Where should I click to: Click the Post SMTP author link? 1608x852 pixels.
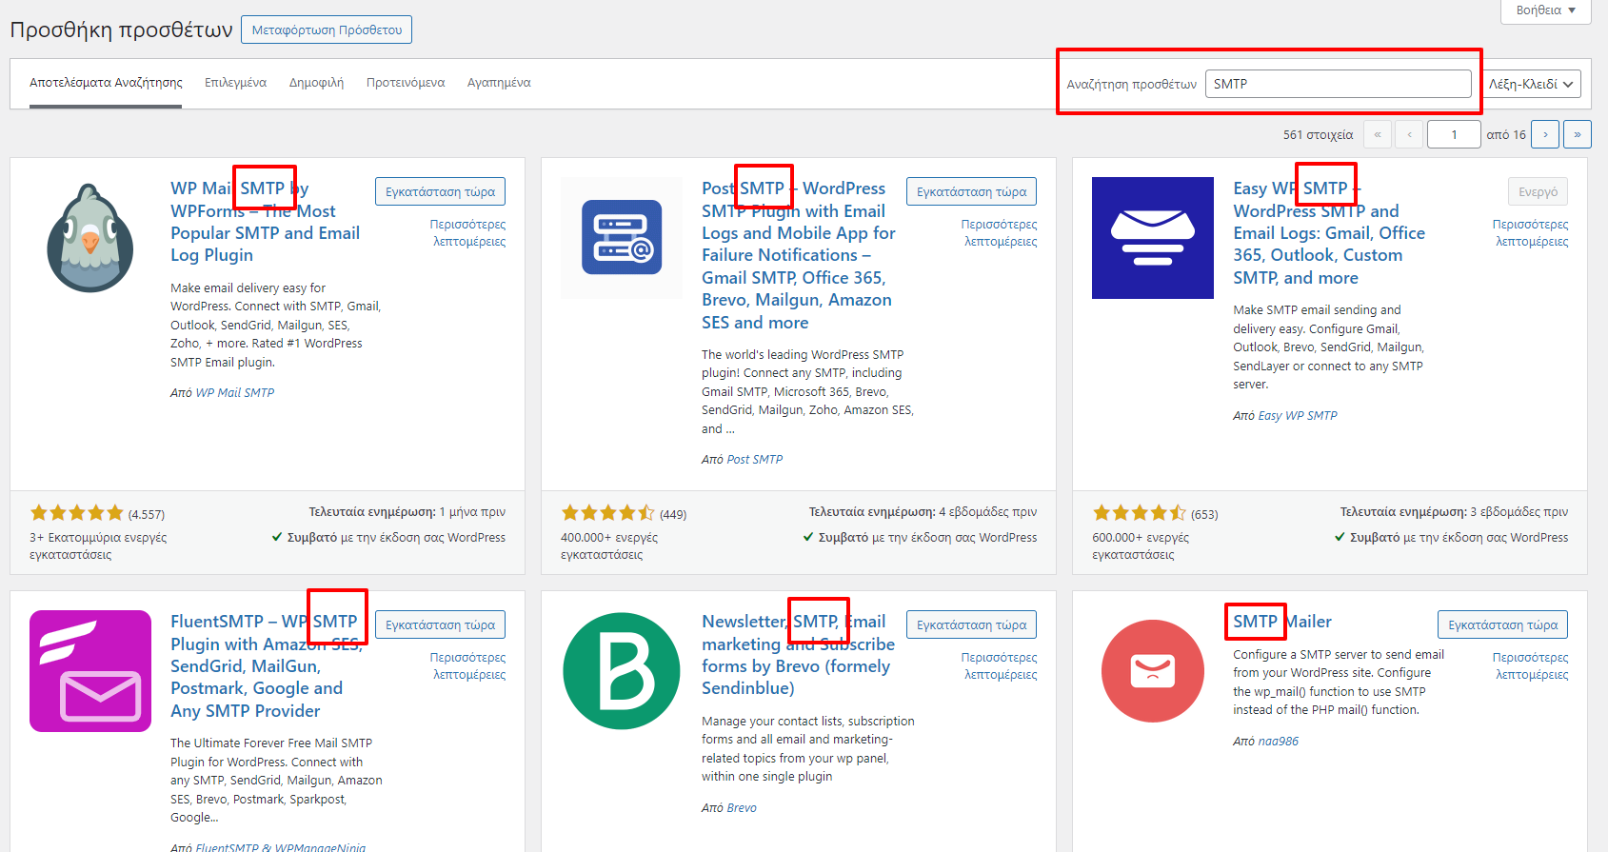[754, 459]
